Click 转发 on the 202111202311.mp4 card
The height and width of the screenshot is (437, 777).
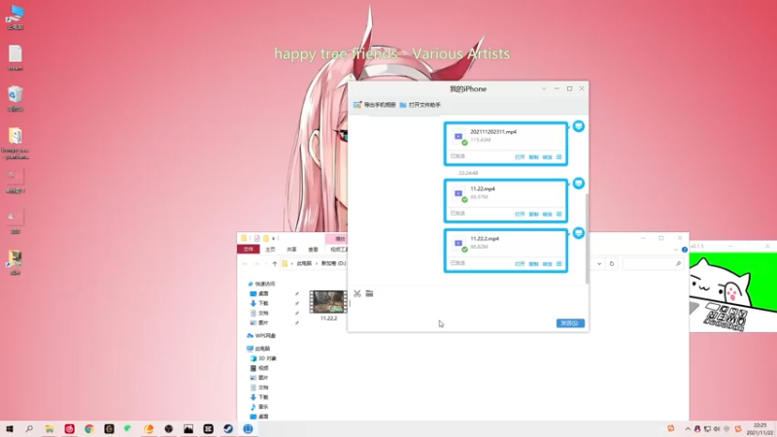tap(547, 157)
